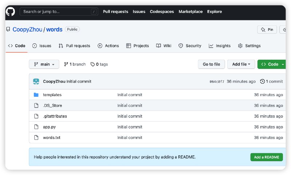Click the GitHub logo icon

point(10,12)
